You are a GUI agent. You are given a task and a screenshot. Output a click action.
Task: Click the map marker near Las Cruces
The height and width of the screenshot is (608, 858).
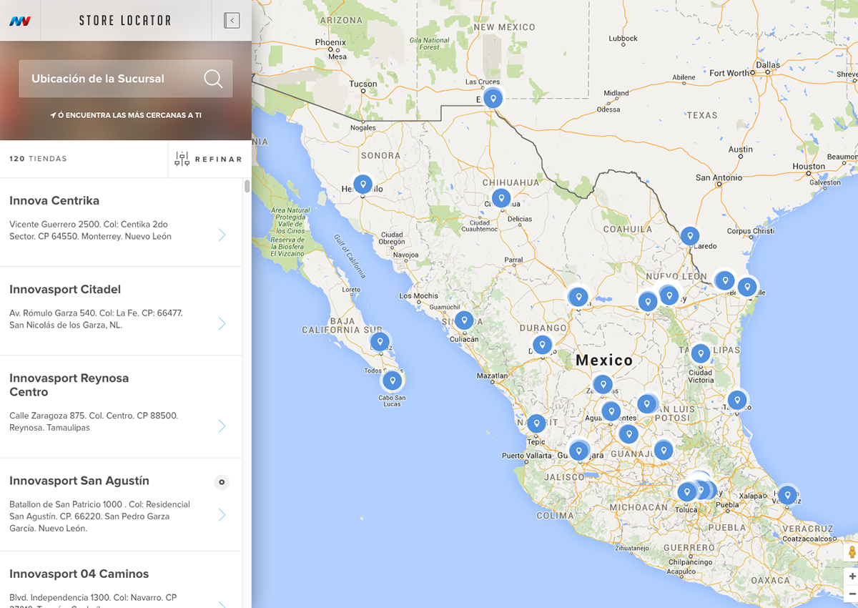[493, 98]
